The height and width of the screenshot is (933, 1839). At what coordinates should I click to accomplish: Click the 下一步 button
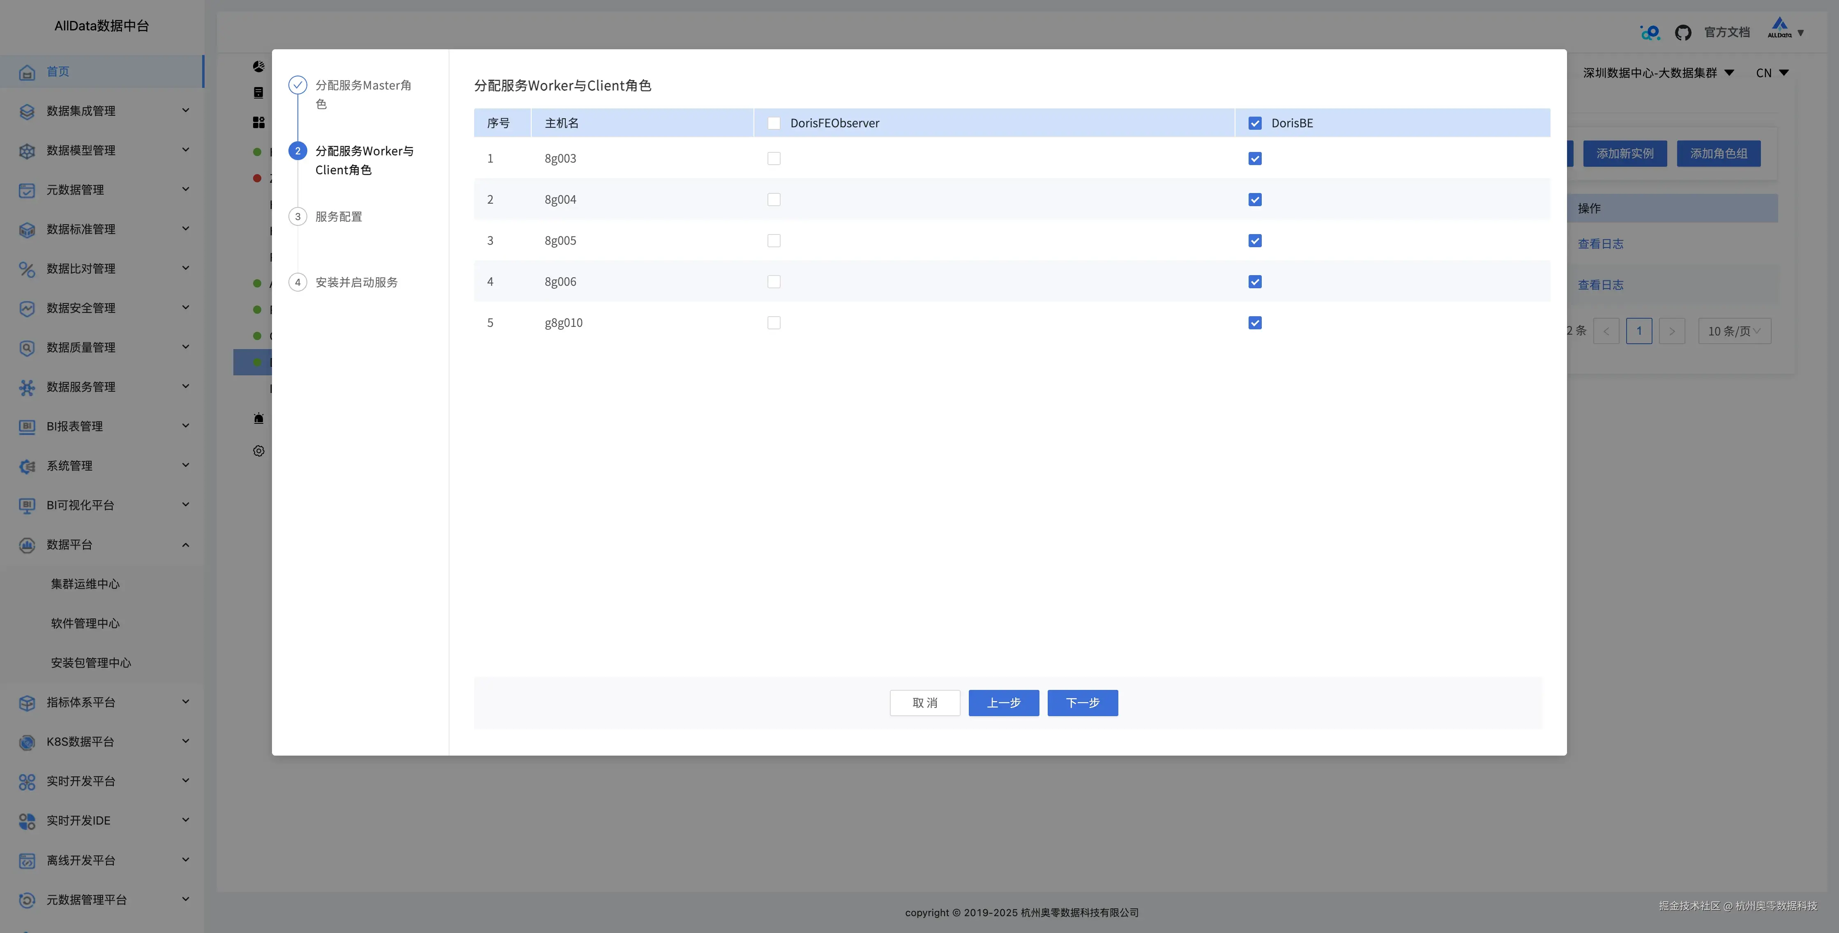tap(1082, 703)
